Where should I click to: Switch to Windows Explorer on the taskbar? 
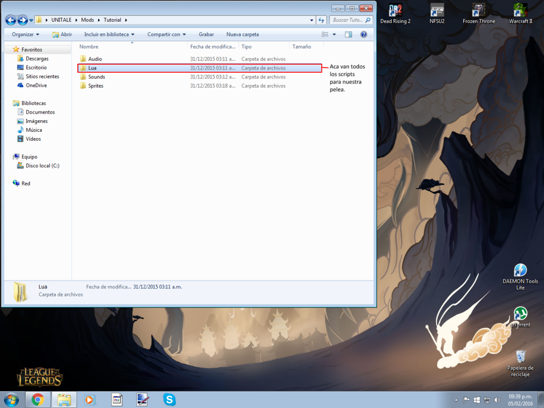64,399
